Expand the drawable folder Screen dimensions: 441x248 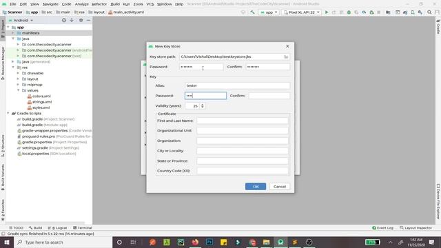[18, 73]
